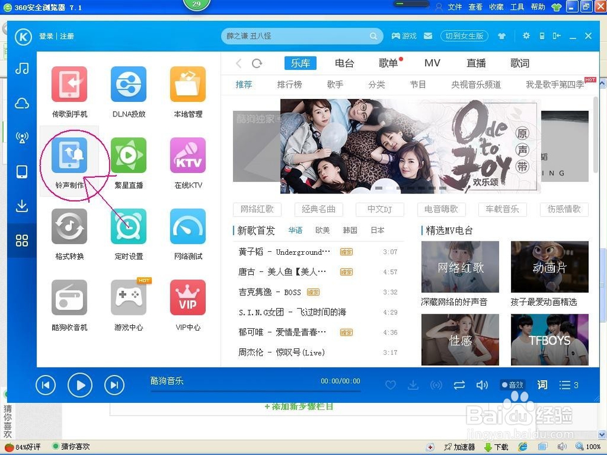
Task: Select the tools grid sidebar icon
Action: pos(22,240)
